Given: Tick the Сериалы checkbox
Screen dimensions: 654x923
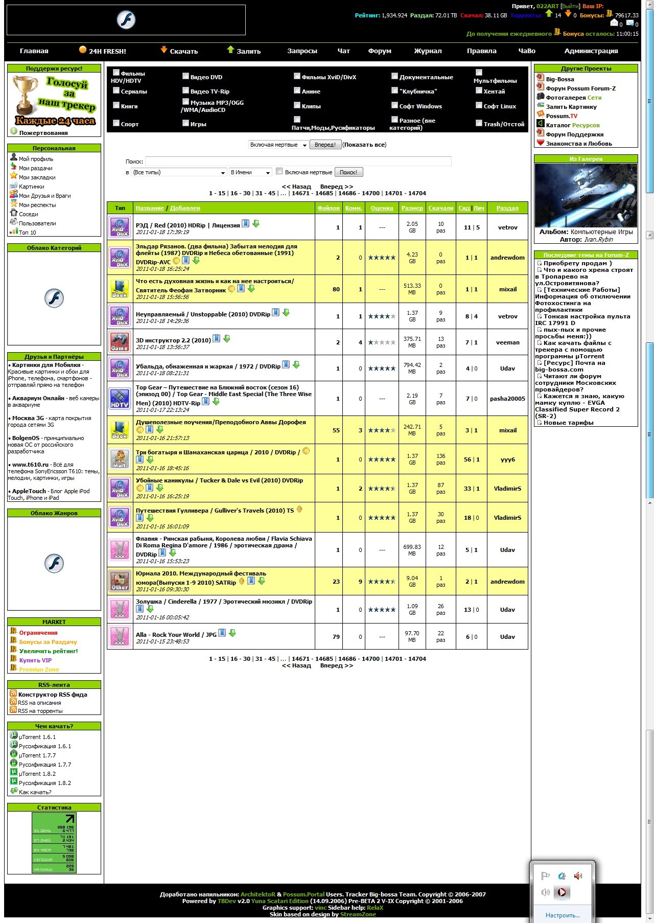Looking at the screenshot, I should (x=116, y=90).
